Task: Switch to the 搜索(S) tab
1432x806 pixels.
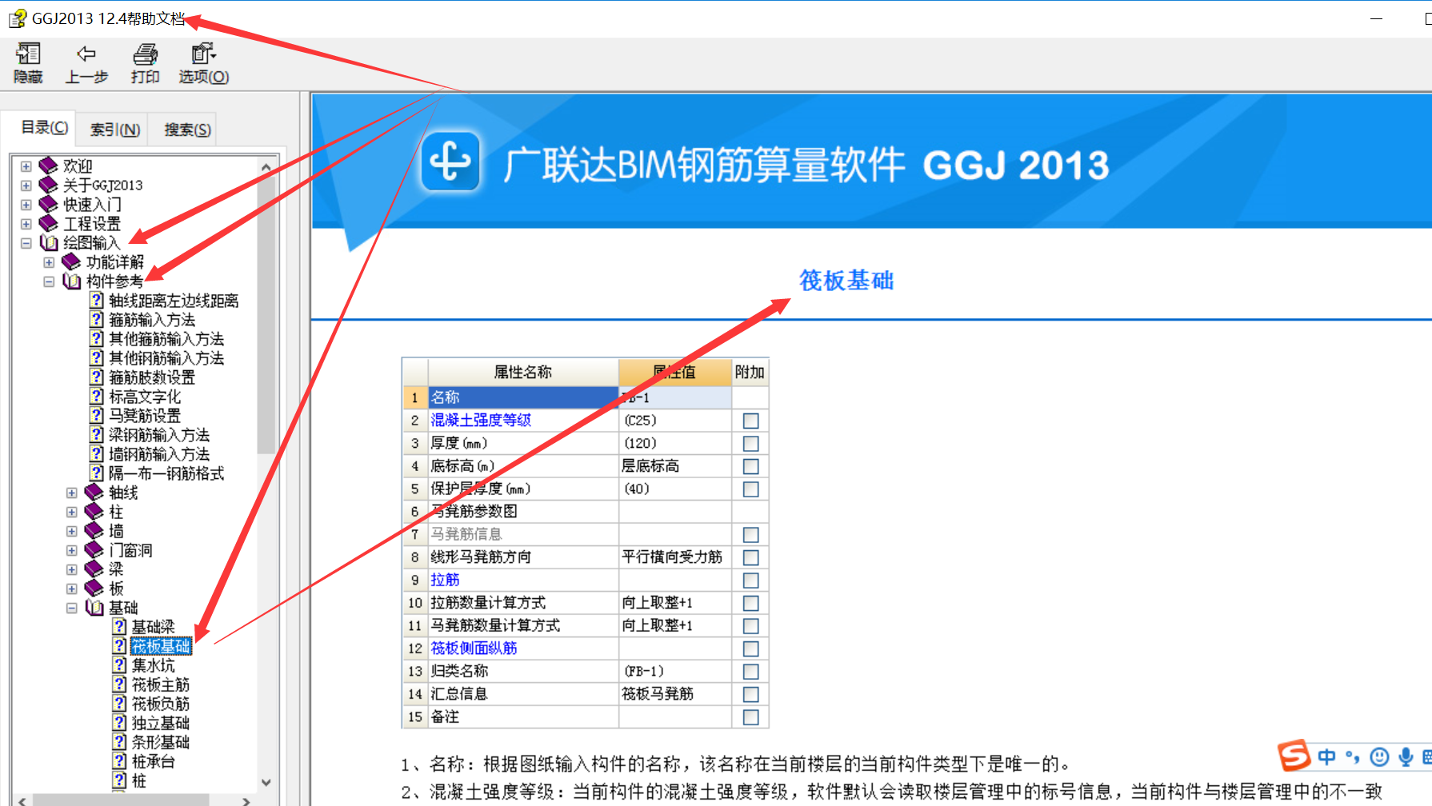Action: pyautogui.click(x=187, y=130)
